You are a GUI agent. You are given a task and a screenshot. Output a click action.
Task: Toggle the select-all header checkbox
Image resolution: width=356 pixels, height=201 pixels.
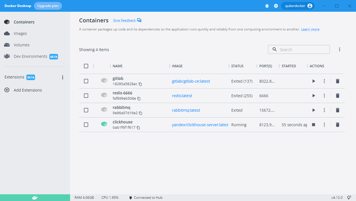(x=86, y=66)
